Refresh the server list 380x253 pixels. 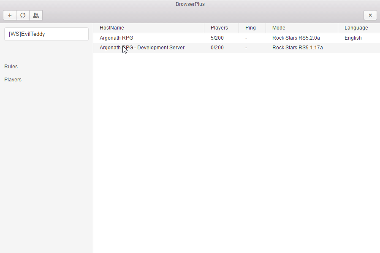[23, 15]
